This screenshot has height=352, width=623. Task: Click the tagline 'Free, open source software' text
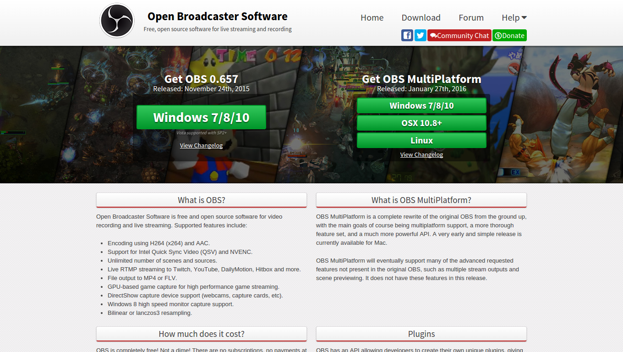pyautogui.click(x=218, y=29)
